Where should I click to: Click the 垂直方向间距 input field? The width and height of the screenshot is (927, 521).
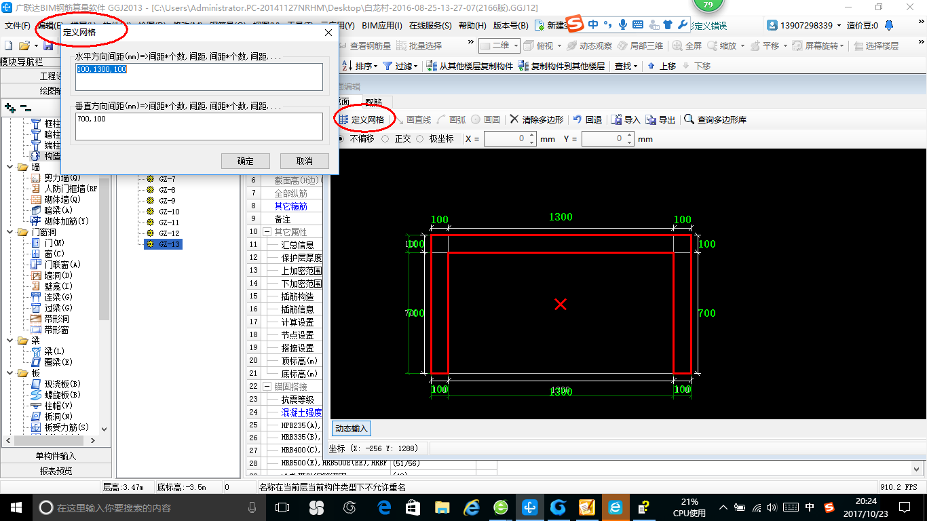(199, 126)
